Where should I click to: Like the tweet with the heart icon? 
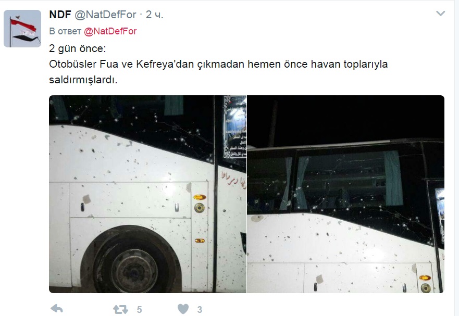(x=183, y=309)
